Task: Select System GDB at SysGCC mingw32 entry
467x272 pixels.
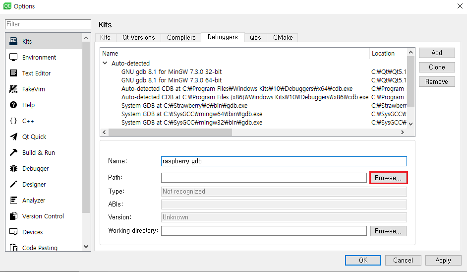Action: coord(192,122)
